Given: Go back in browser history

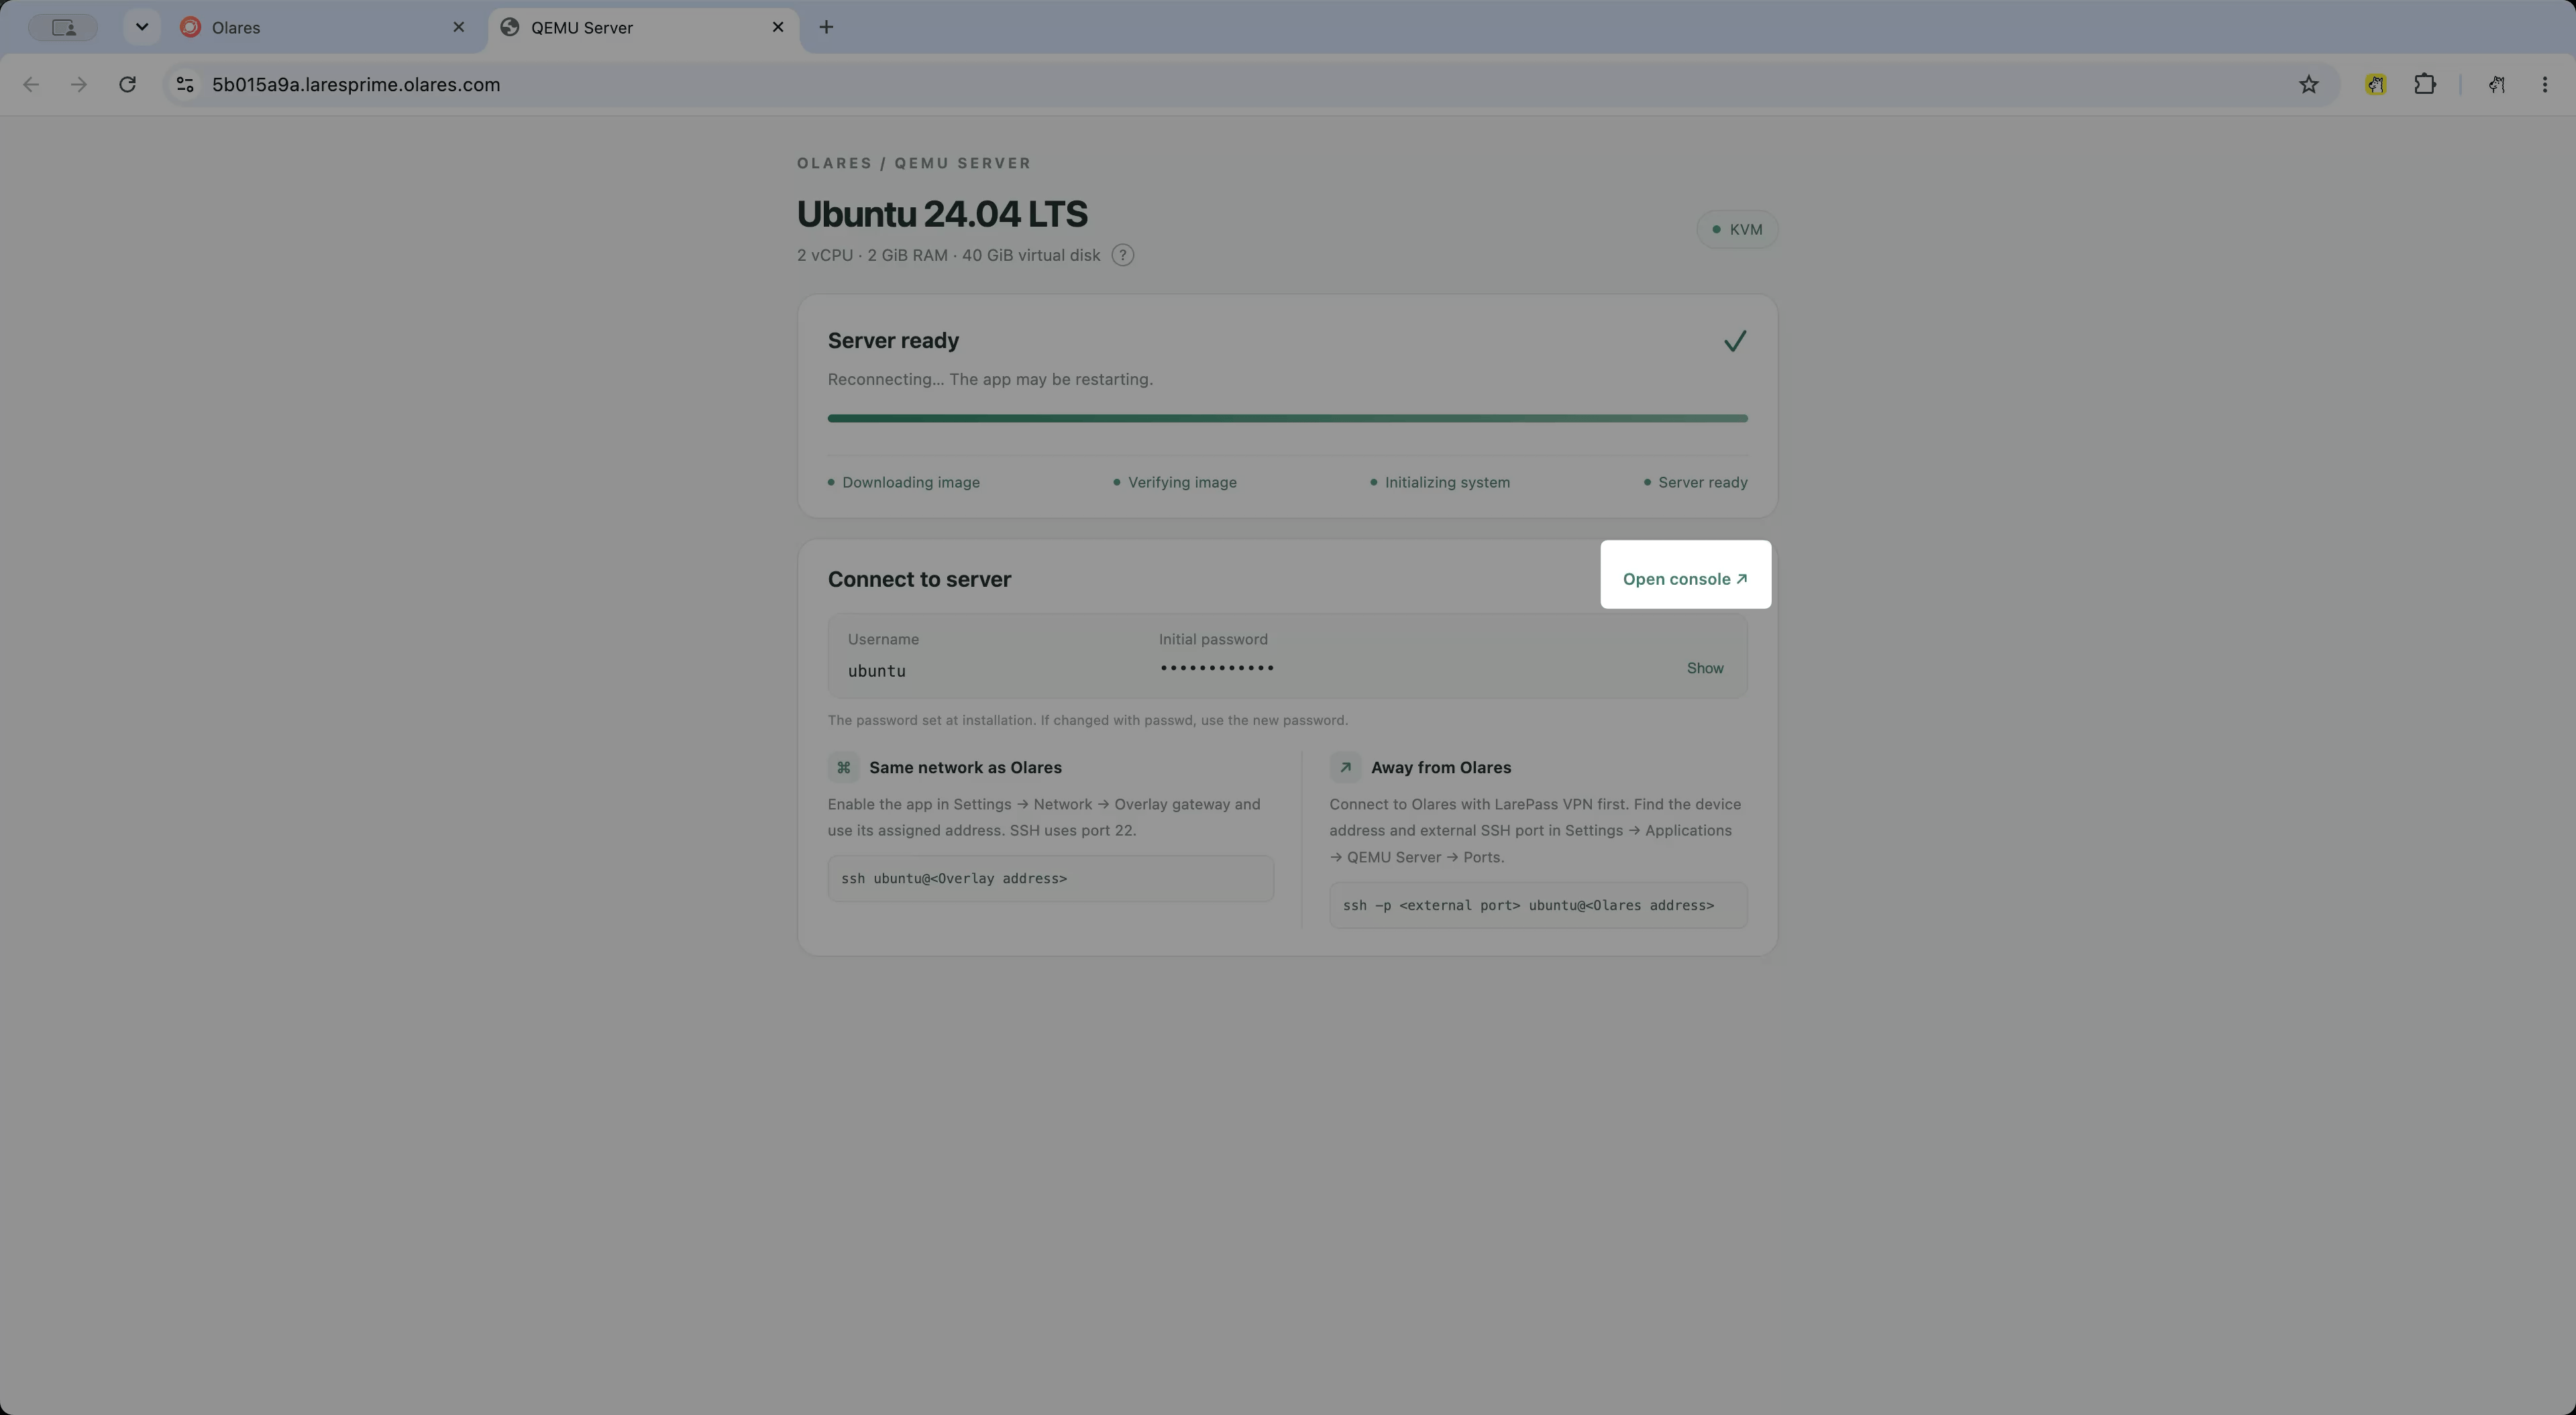Looking at the screenshot, I should (31, 85).
